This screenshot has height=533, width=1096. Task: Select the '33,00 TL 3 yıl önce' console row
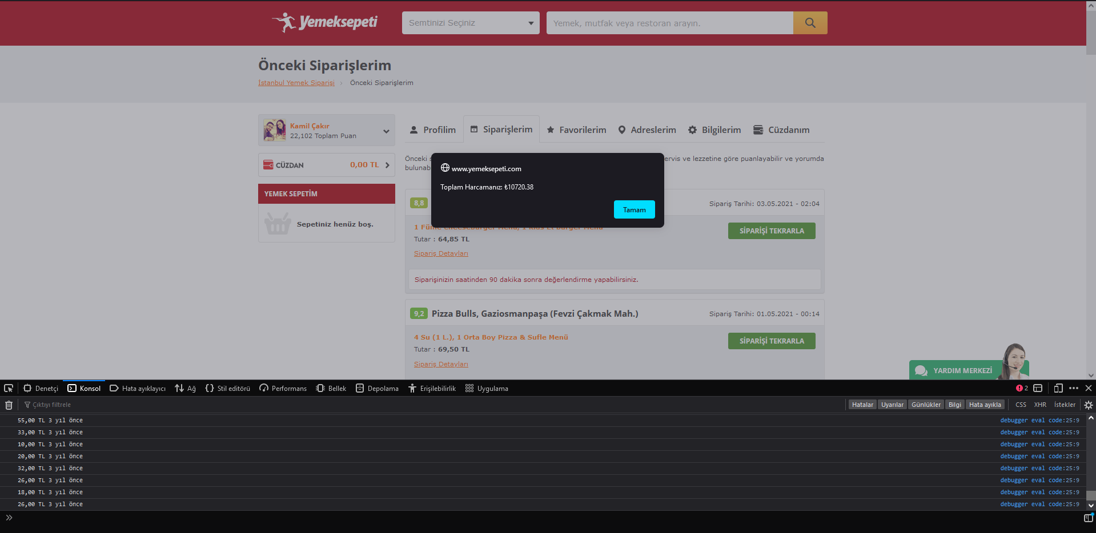pyautogui.click(x=543, y=433)
